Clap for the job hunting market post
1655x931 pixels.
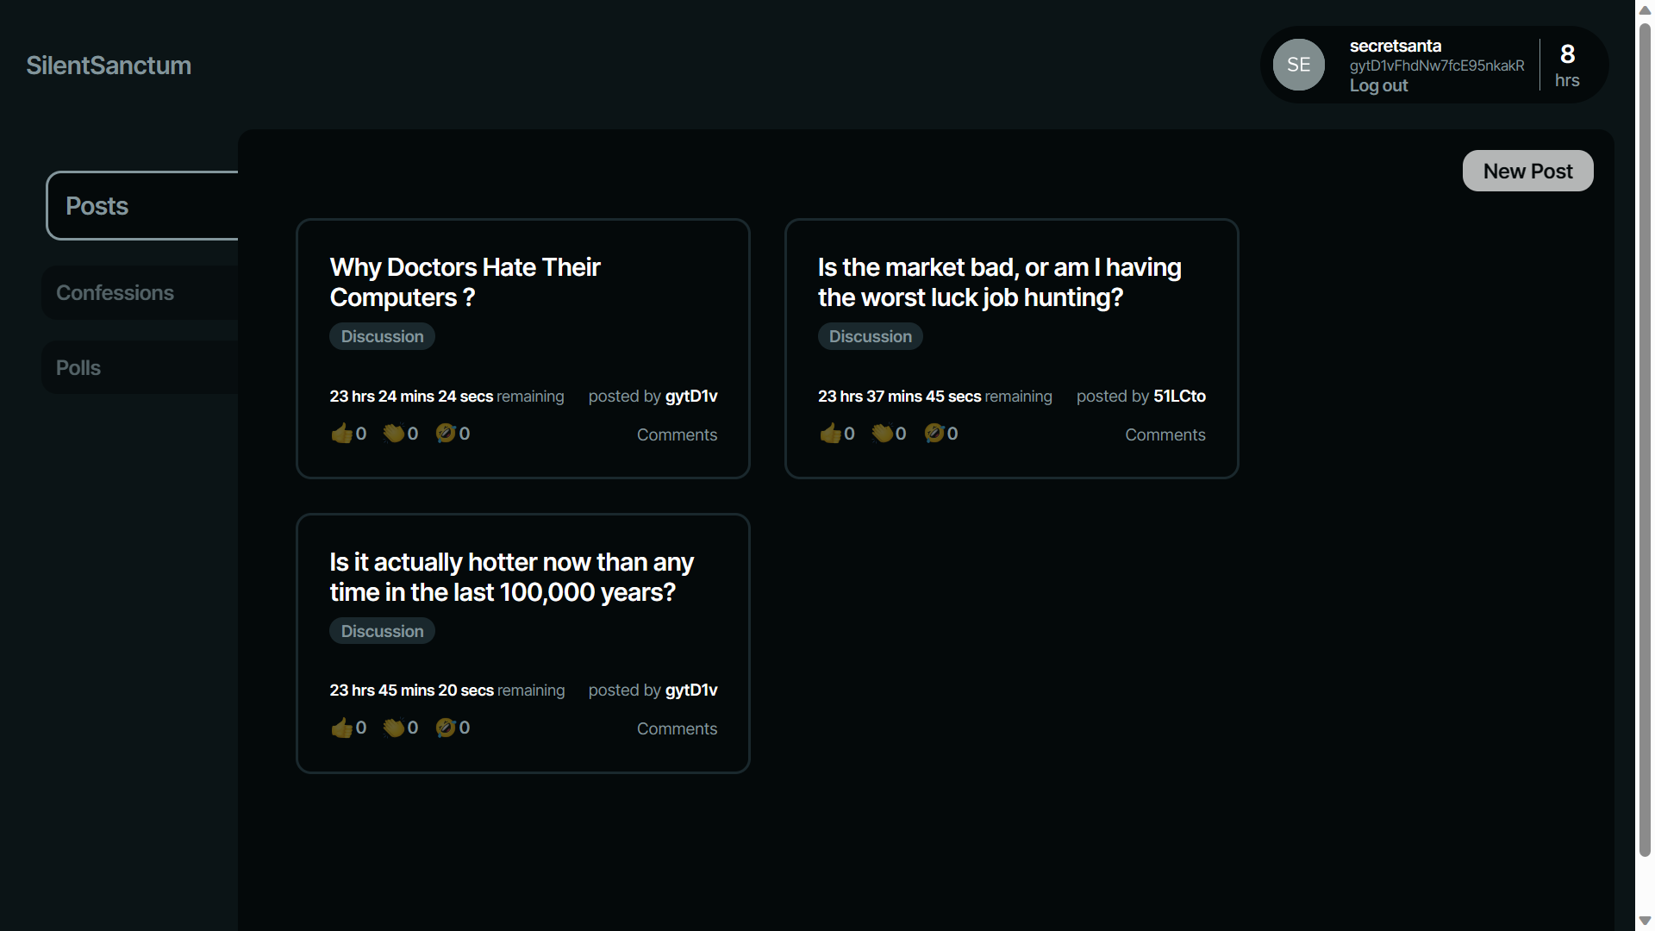pyautogui.click(x=882, y=434)
